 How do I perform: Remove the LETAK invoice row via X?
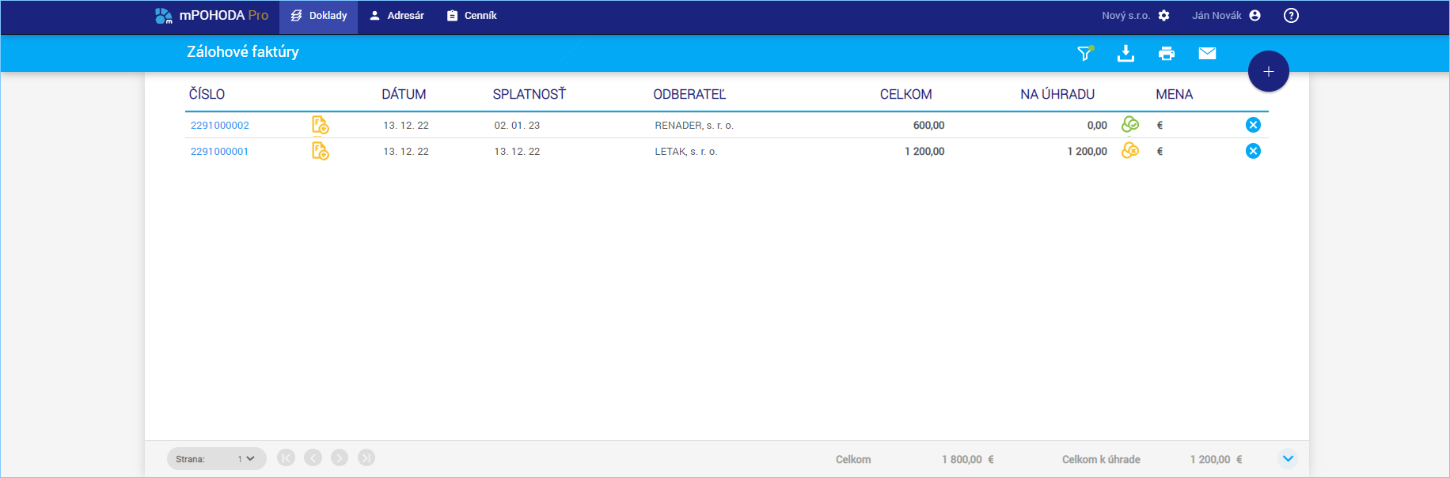(1253, 151)
